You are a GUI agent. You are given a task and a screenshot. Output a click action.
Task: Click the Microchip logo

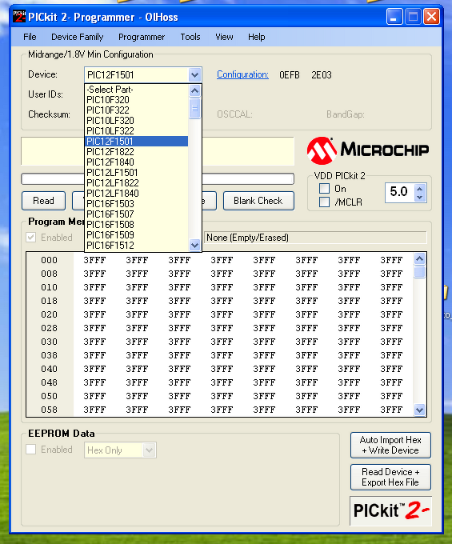pyautogui.click(x=368, y=150)
